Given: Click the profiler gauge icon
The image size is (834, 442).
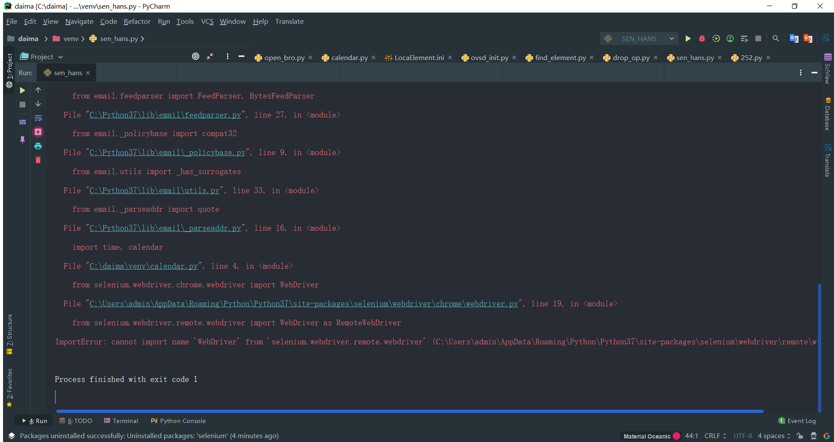Looking at the screenshot, I should (730, 38).
